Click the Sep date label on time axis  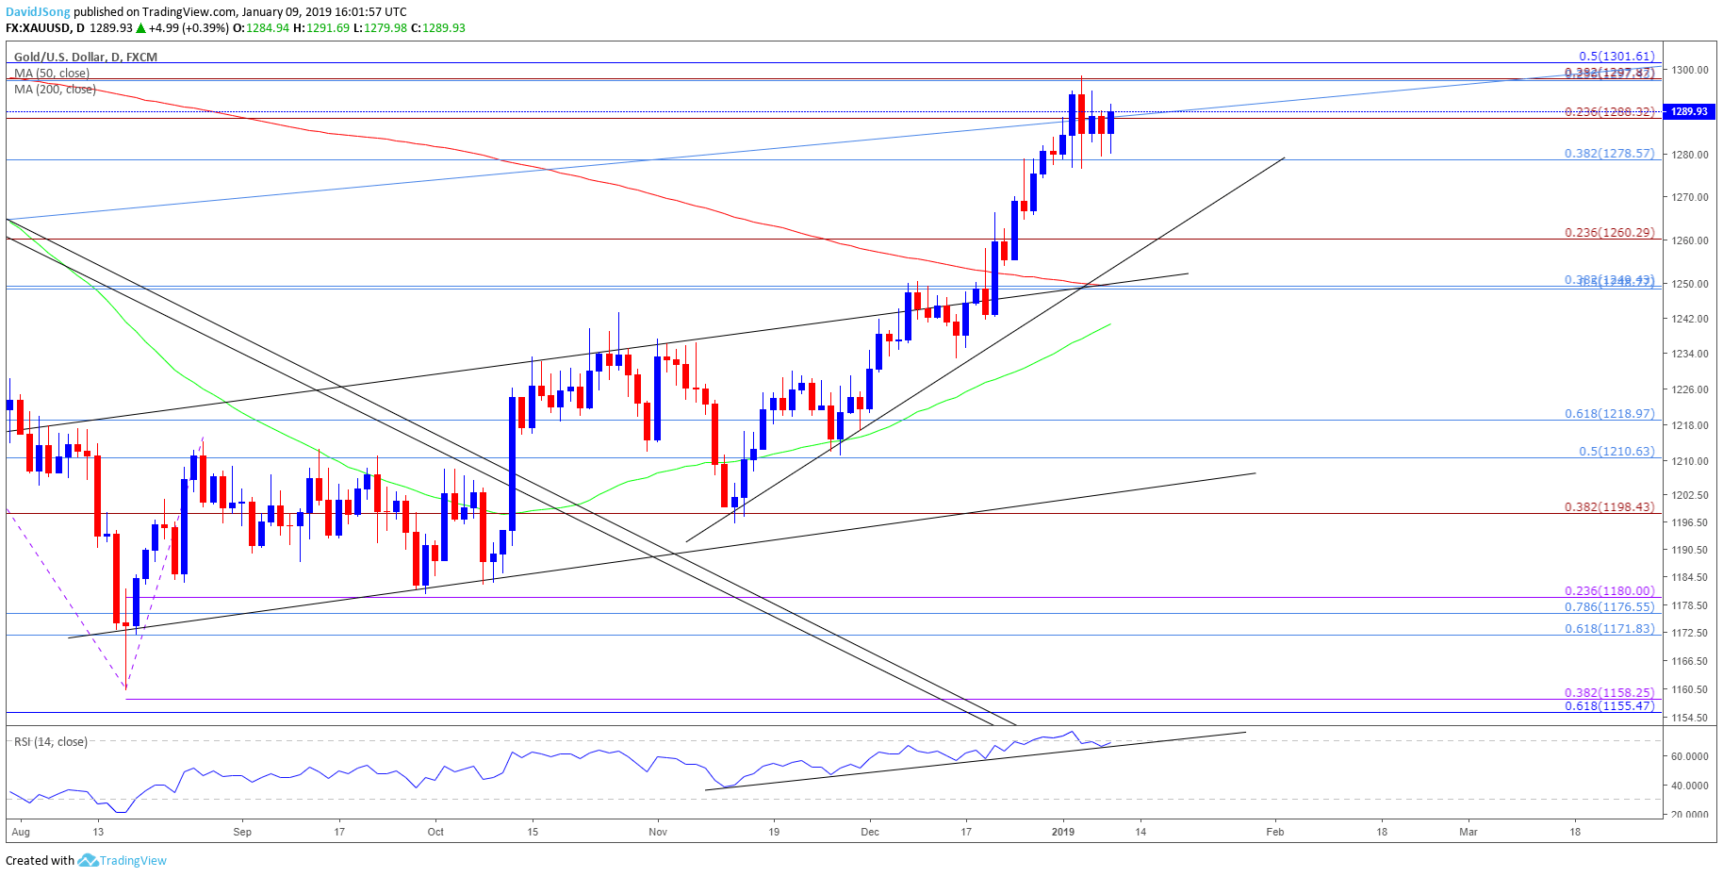[x=242, y=832]
